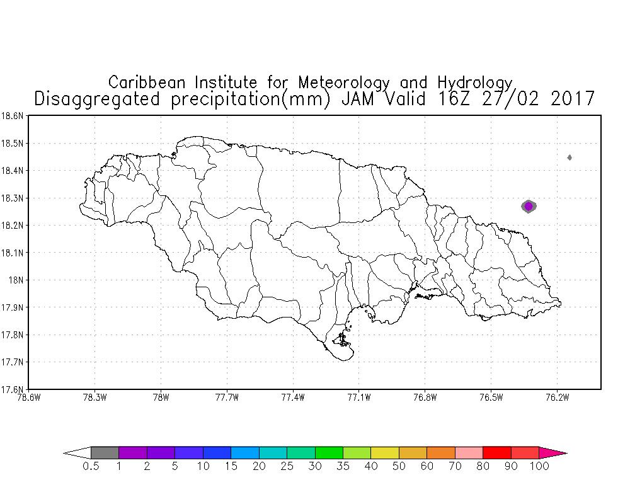Pick the green 30–35 mm legend swatch
Screen dimensions: 630x504
(x=329, y=452)
